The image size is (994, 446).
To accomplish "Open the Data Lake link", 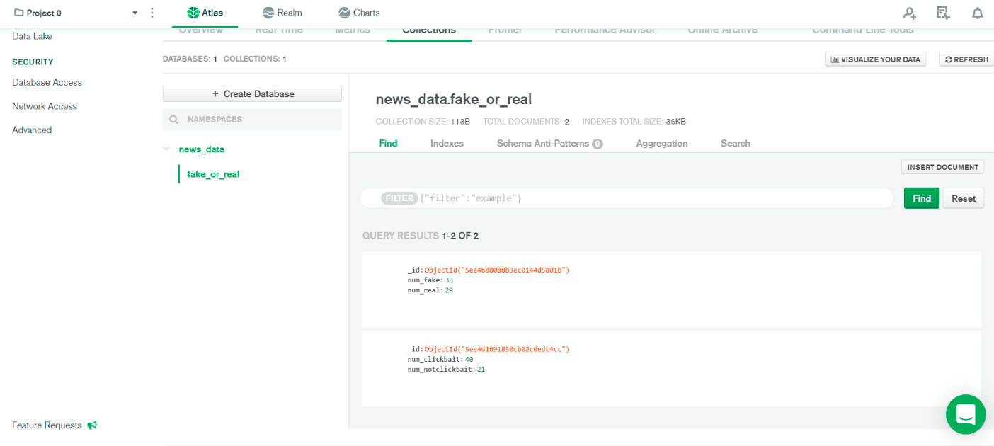I will [x=32, y=36].
